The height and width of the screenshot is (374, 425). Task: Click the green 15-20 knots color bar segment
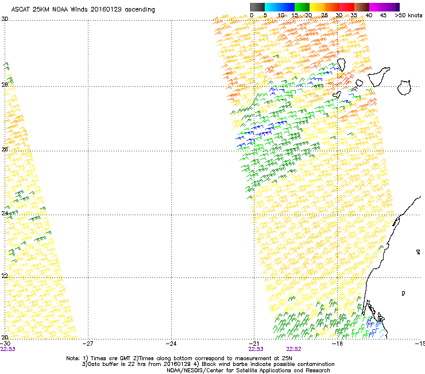[x=302, y=7]
